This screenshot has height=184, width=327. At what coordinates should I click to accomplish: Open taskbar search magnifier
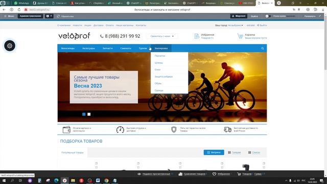12,180
